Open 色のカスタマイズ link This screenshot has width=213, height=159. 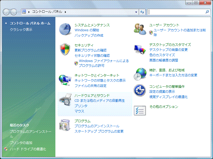coord(162,55)
